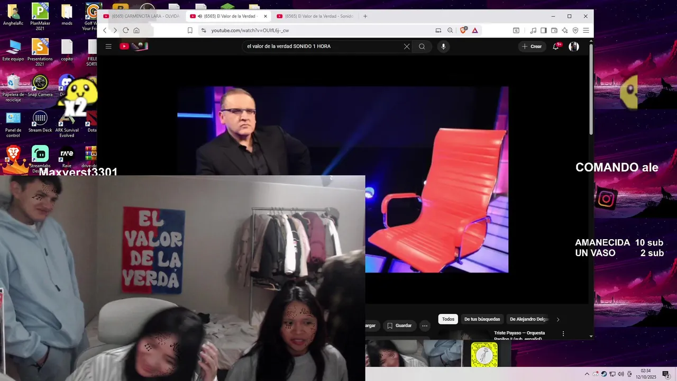Screen dimensions: 677x381
Task: Open Steam tray icon
Action: (x=604, y=374)
